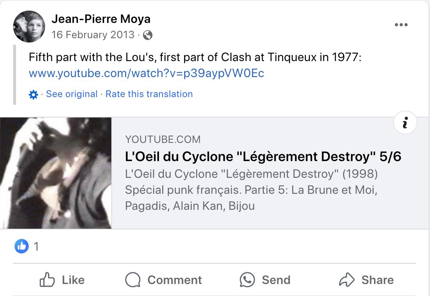Image resolution: width=430 pixels, height=296 pixels.
Task: Click the Spécial punk français description text
Action: (x=251, y=190)
